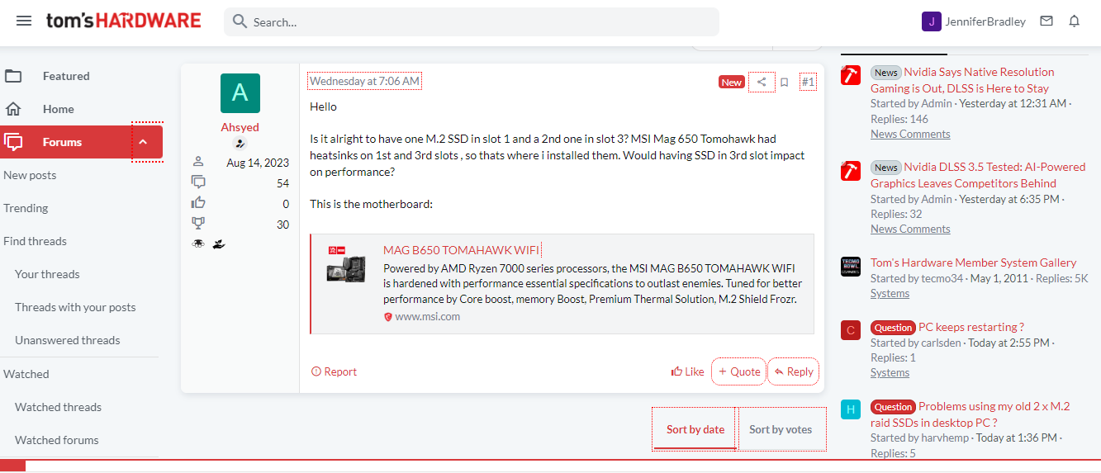Switch to Sort by votes tab

[781, 429]
